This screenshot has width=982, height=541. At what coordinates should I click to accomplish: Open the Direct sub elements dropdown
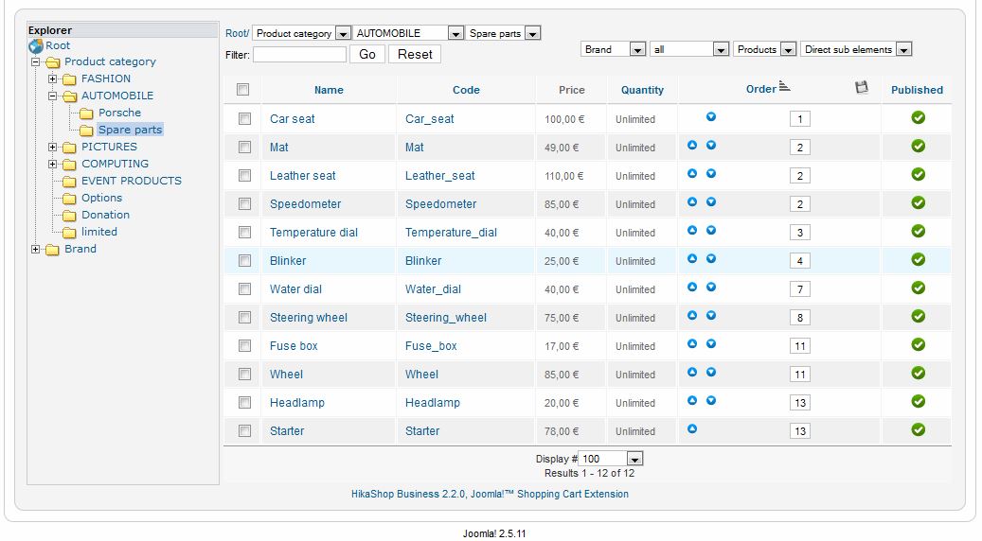click(856, 49)
